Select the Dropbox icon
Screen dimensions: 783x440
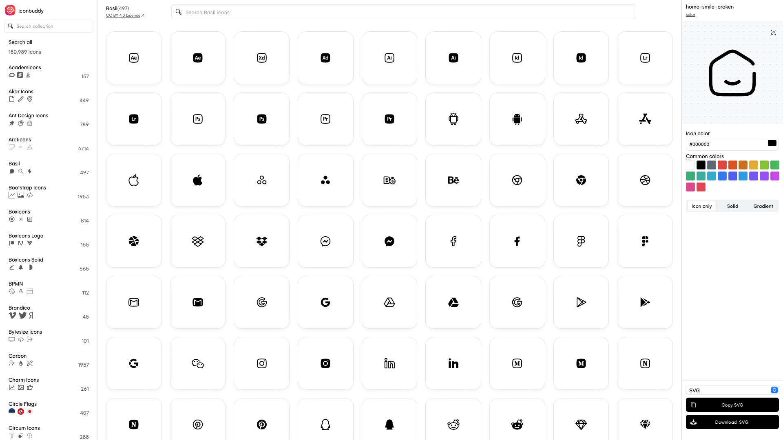click(x=197, y=241)
